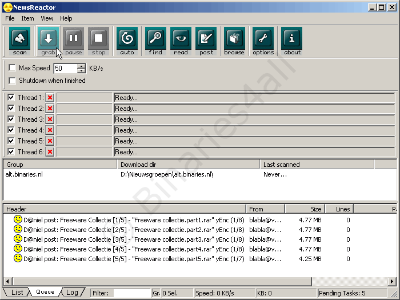
Task: Click red X for Thread 3
Action: click(50, 119)
